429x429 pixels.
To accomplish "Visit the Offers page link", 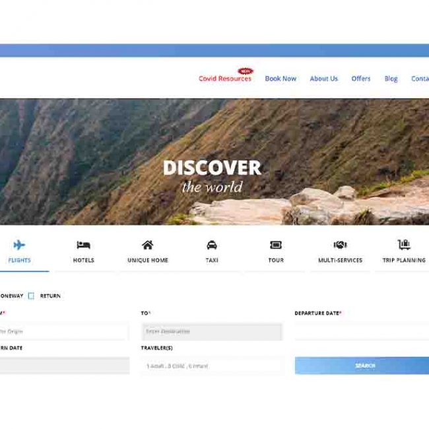I will coord(360,79).
